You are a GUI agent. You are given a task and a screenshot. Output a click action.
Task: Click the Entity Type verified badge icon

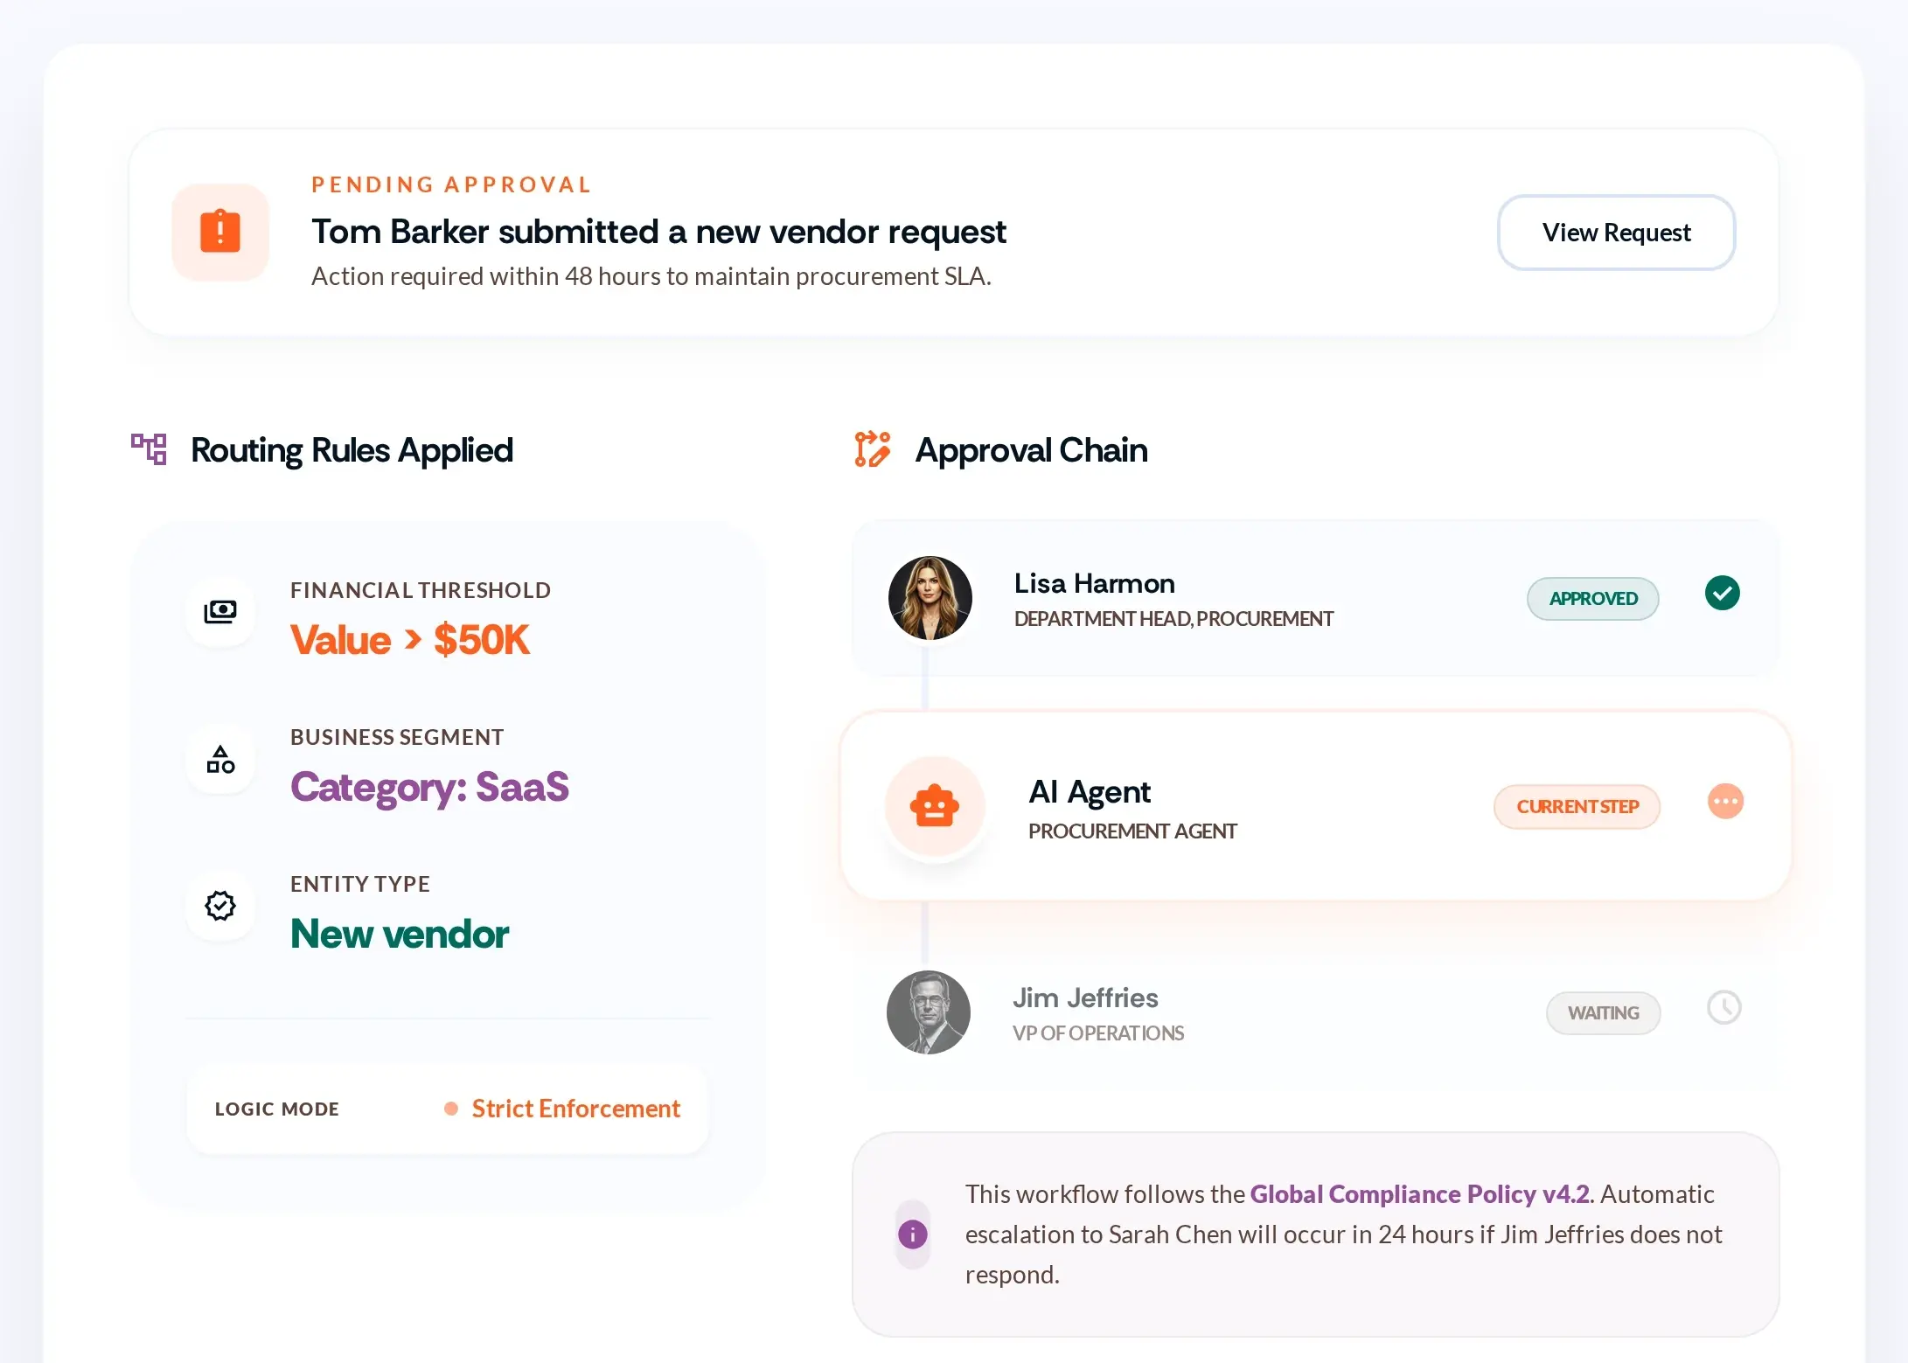(220, 906)
